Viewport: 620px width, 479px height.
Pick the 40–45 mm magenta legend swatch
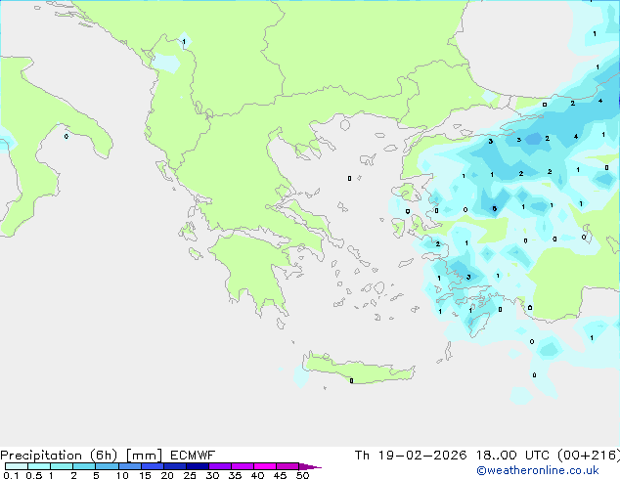click(x=265, y=466)
